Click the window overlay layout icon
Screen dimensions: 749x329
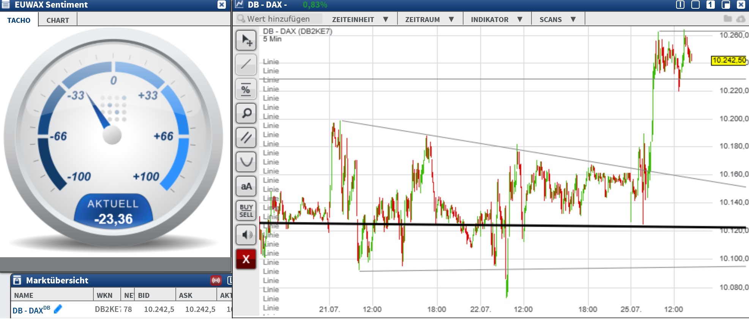click(x=726, y=5)
